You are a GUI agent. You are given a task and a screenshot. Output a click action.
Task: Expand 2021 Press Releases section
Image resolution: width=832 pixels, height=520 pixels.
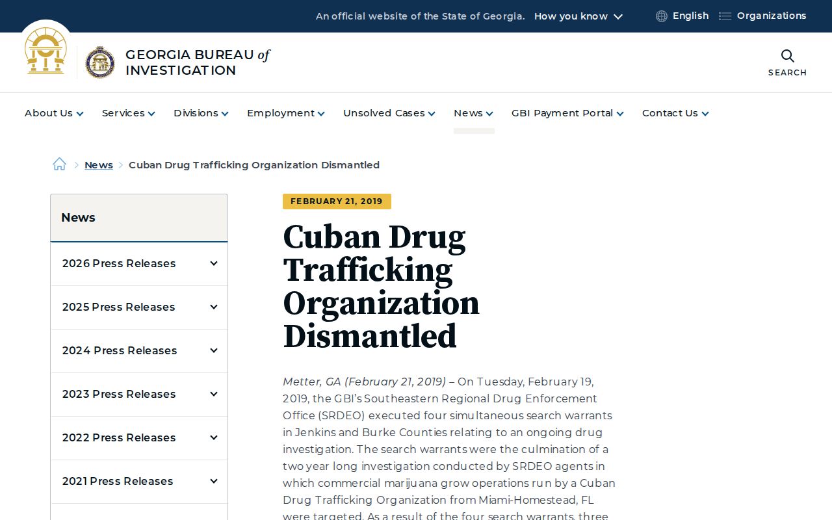(139, 482)
